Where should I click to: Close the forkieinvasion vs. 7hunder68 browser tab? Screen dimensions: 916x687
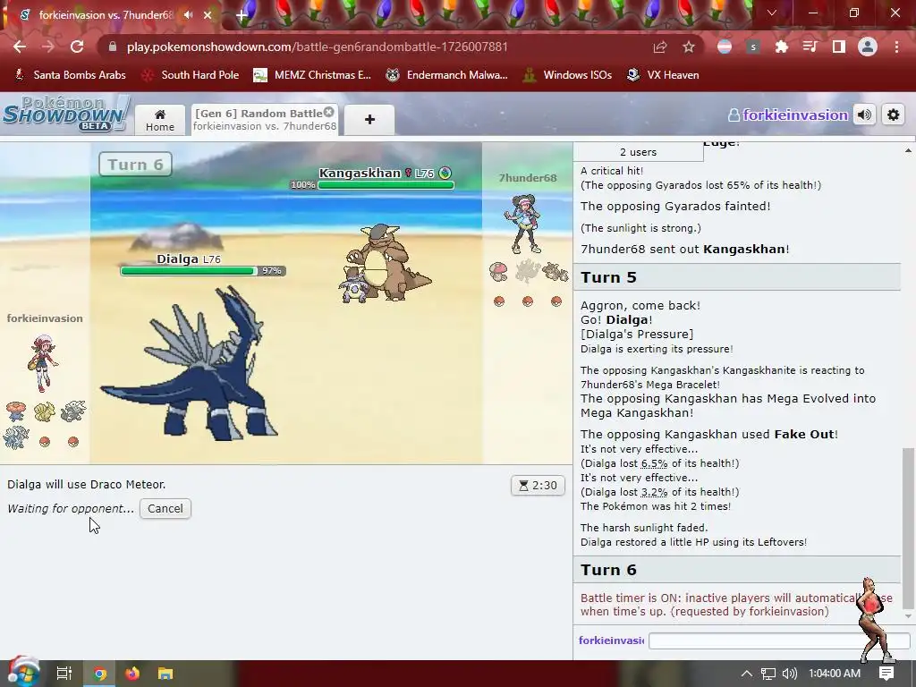pos(208,15)
